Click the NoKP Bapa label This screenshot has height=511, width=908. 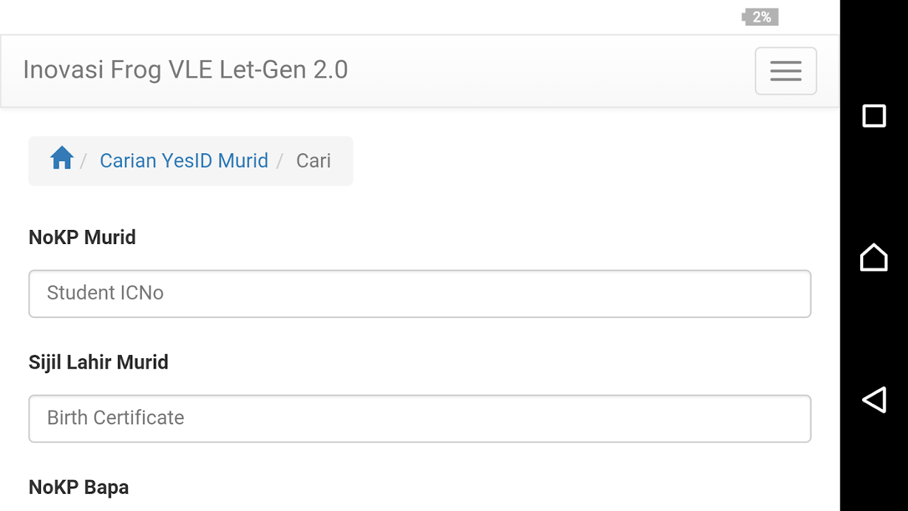tap(79, 487)
